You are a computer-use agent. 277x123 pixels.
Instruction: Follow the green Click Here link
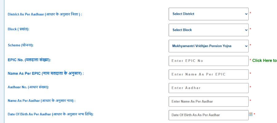(264, 61)
